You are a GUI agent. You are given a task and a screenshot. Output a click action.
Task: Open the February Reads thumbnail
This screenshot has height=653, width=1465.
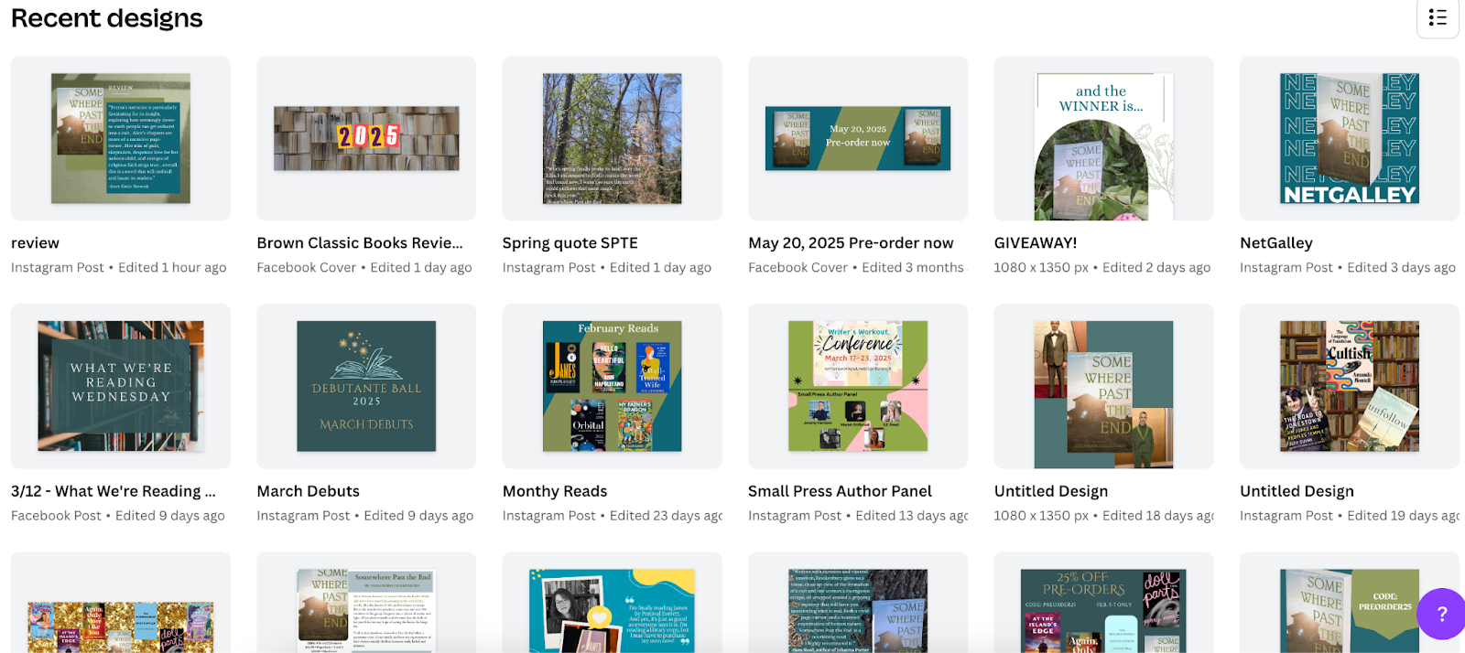(613, 386)
